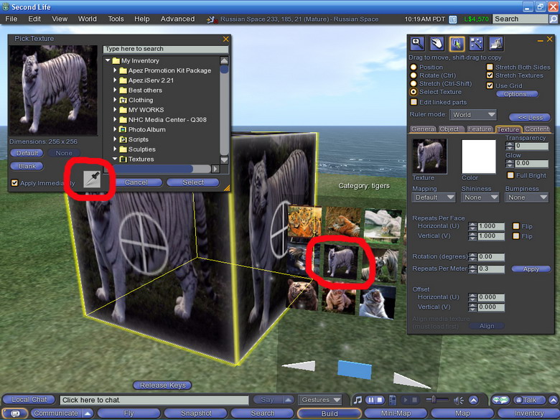Viewport: 560px width, 420px height.
Task: Click the chat input field
Action: pos(154,400)
